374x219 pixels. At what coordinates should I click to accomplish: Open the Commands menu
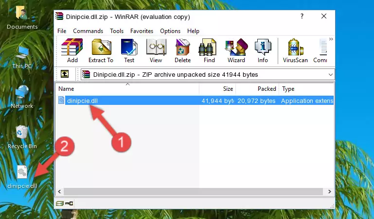point(88,31)
